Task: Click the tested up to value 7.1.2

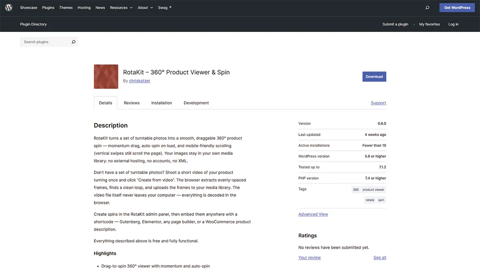Action: 382,167
